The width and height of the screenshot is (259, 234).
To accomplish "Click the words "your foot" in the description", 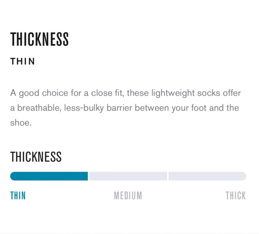I will [x=188, y=108].
